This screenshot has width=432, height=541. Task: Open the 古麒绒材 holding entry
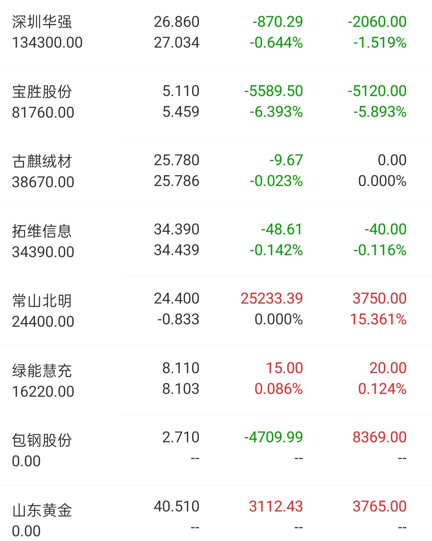click(216, 171)
